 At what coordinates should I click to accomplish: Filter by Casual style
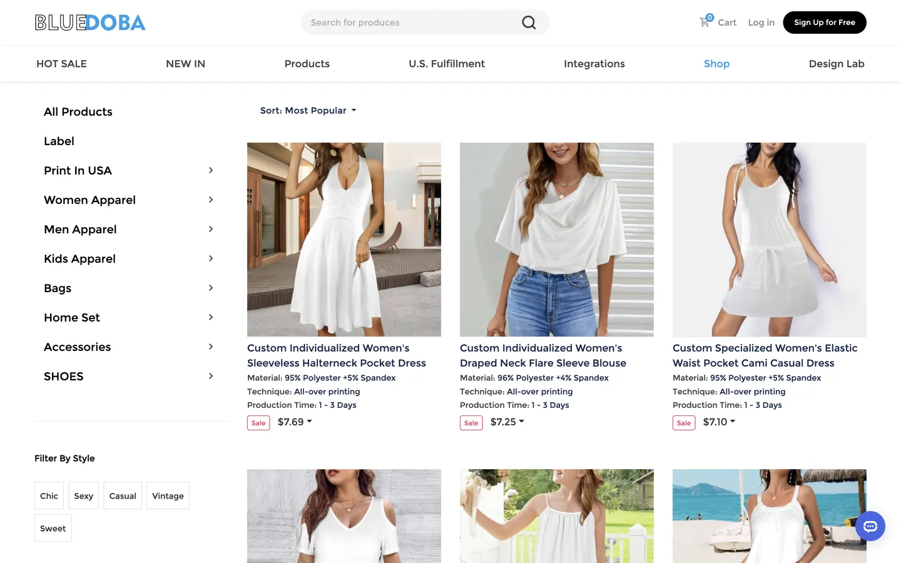tap(123, 495)
